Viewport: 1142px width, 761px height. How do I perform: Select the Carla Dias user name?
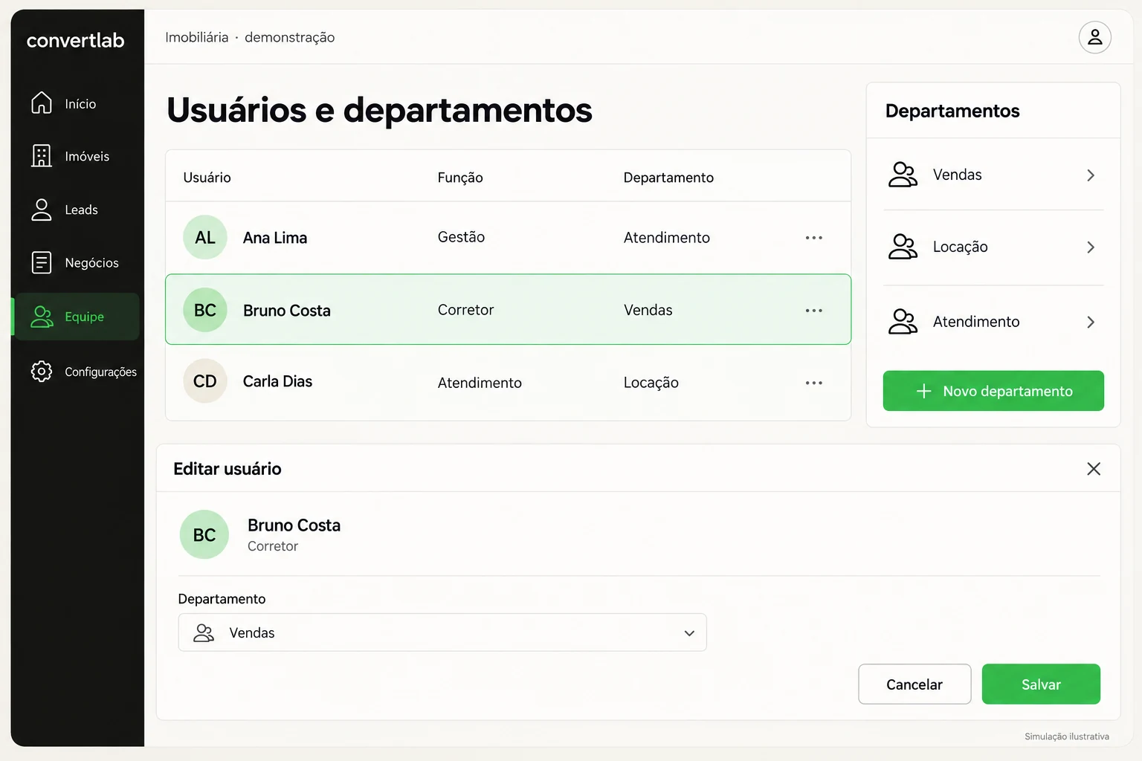click(x=277, y=381)
